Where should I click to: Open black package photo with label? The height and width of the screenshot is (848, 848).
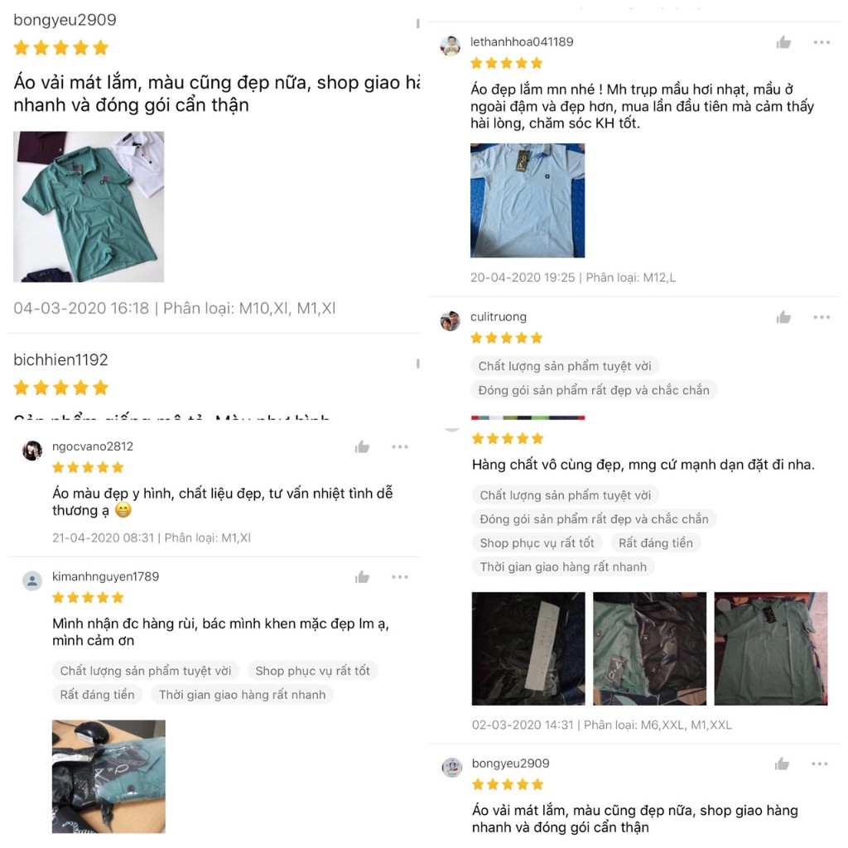pos(528,648)
